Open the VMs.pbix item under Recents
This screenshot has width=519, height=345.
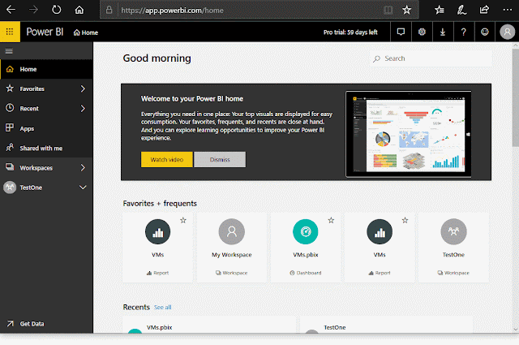click(209, 326)
